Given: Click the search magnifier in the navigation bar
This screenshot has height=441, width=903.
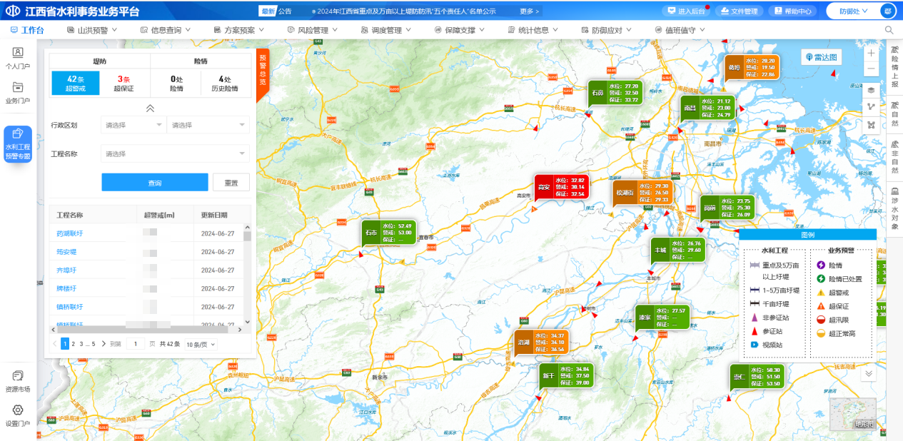Looking at the screenshot, I should pyautogui.click(x=889, y=30).
